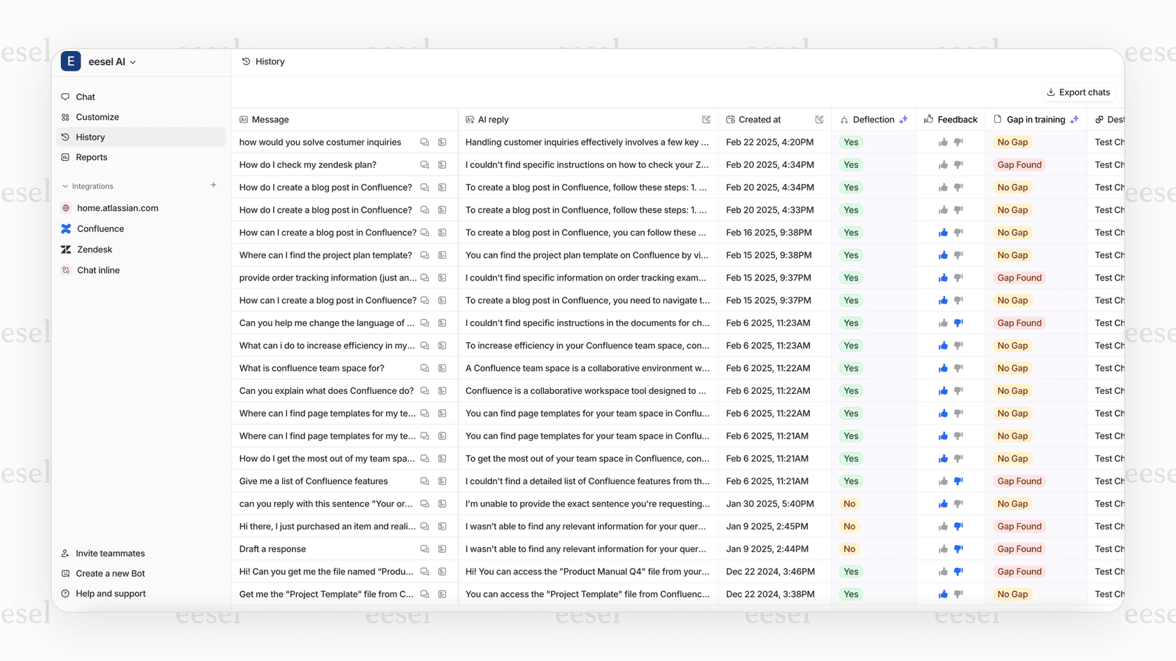The width and height of the screenshot is (1176, 661).
Task: Click the Zendesk logo icon in sidebar
Action: coord(66,249)
